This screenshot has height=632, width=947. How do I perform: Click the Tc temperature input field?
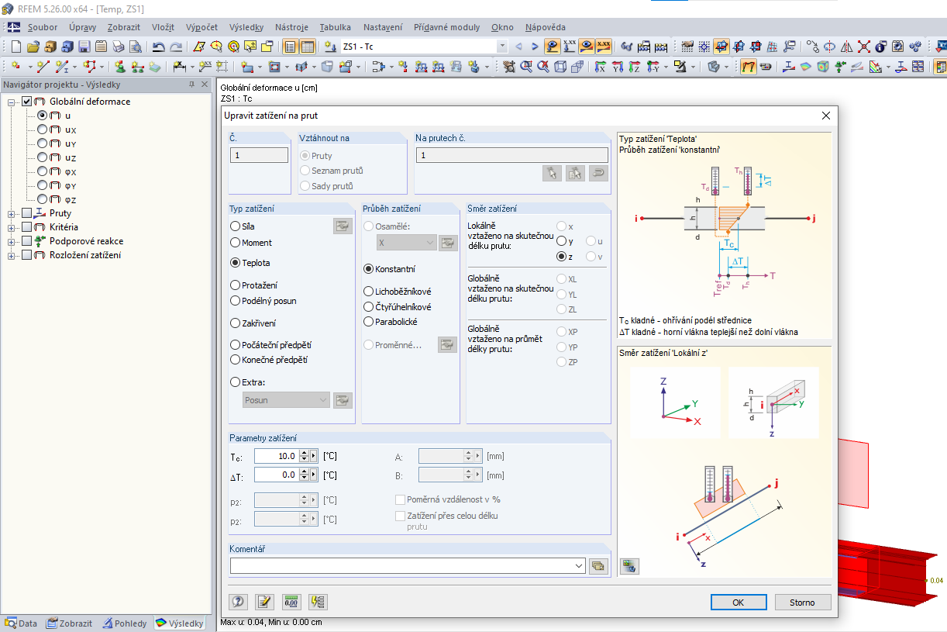point(276,456)
